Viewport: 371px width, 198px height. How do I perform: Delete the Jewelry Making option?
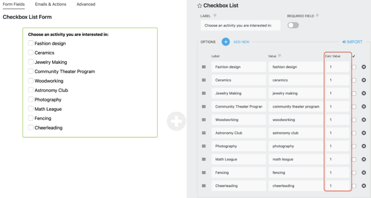pos(364,93)
